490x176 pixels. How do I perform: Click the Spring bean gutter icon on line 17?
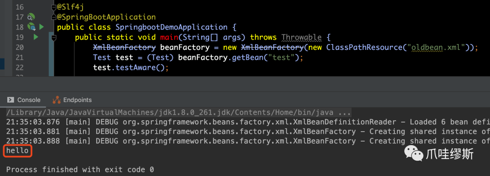tap(31, 17)
